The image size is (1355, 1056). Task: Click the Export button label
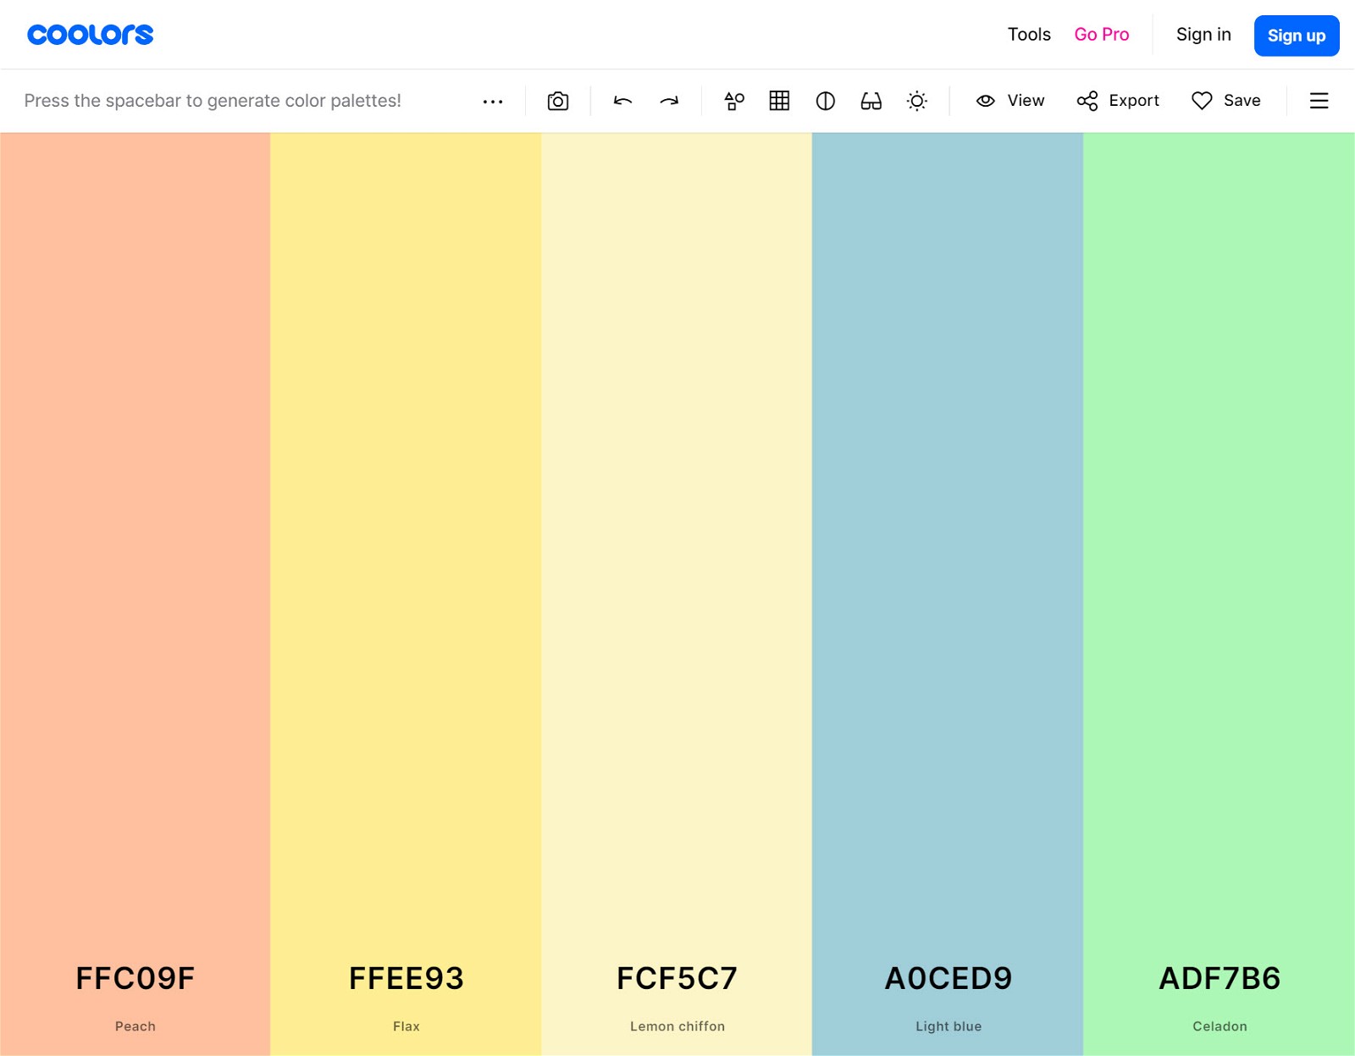click(1134, 101)
